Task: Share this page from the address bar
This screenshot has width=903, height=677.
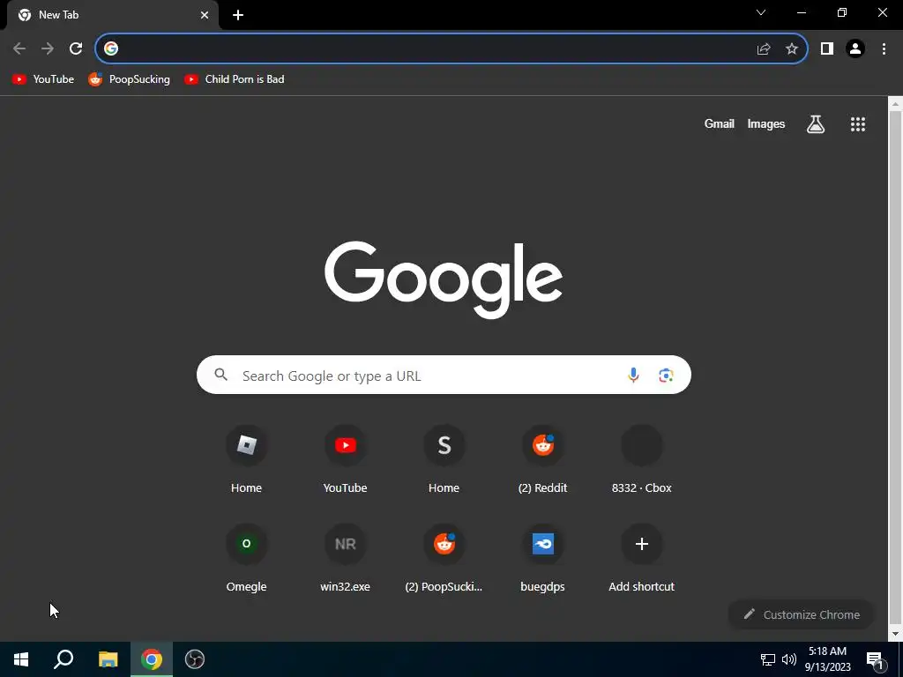Action: (764, 49)
